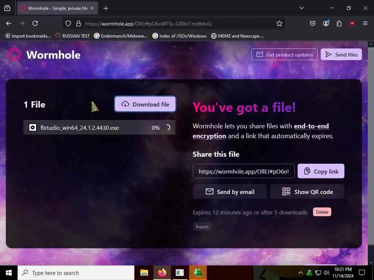Open the Firefox application menu

tap(365, 23)
